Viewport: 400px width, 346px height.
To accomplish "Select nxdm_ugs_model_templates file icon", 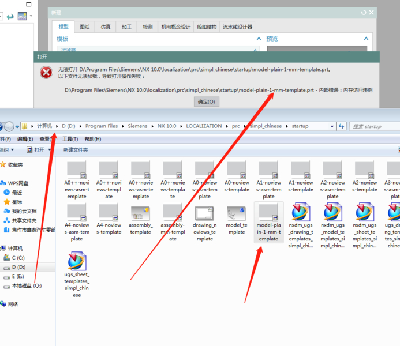I will [332, 212].
